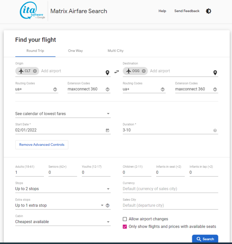
Task: Open help for origin Routing Codes
Action: [x=55, y=89]
